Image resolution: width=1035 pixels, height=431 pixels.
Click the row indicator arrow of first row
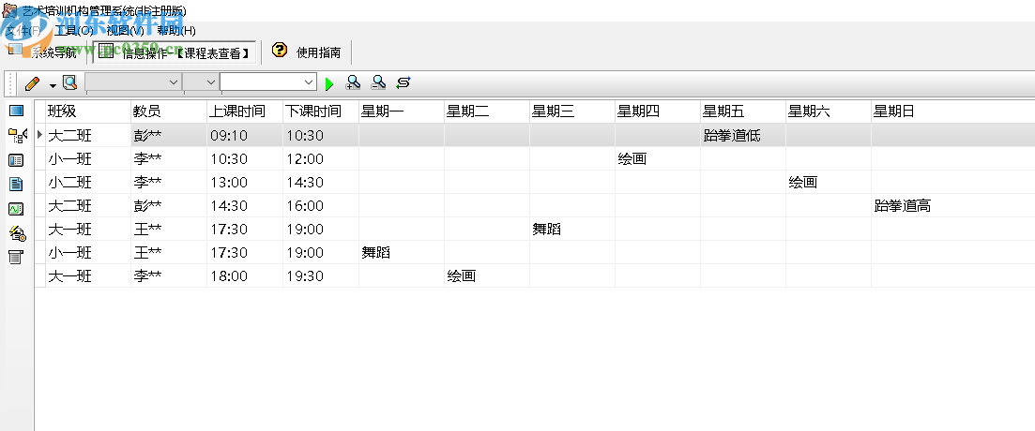click(39, 135)
